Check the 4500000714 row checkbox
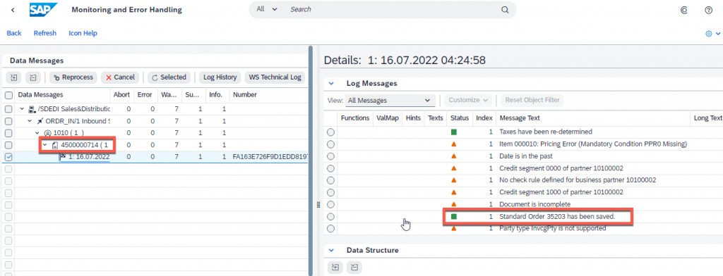723x276 pixels. [x=8, y=145]
